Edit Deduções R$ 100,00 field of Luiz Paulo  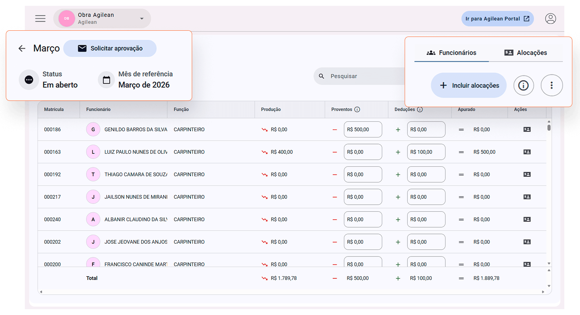426,152
